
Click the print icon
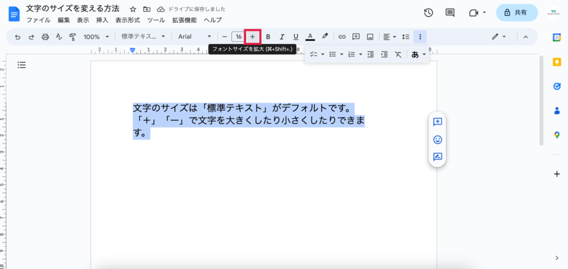(x=45, y=37)
